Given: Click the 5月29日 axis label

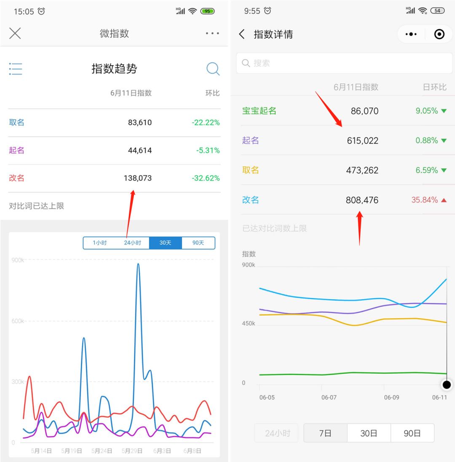Looking at the screenshot, I should pyautogui.click(x=132, y=451).
